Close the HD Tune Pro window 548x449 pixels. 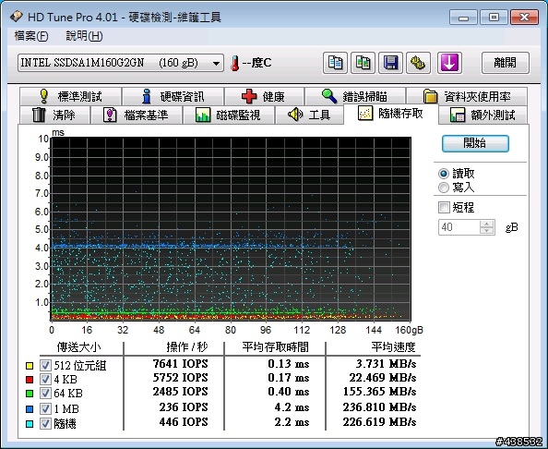coord(524,17)
